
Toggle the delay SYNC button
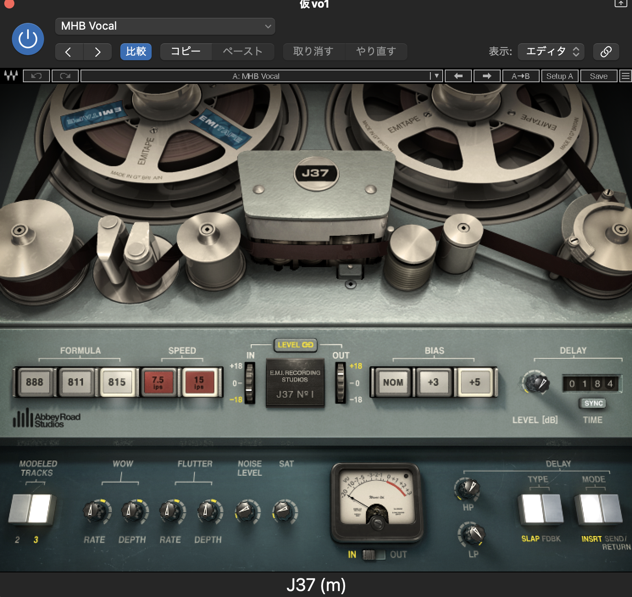(593, 403)
